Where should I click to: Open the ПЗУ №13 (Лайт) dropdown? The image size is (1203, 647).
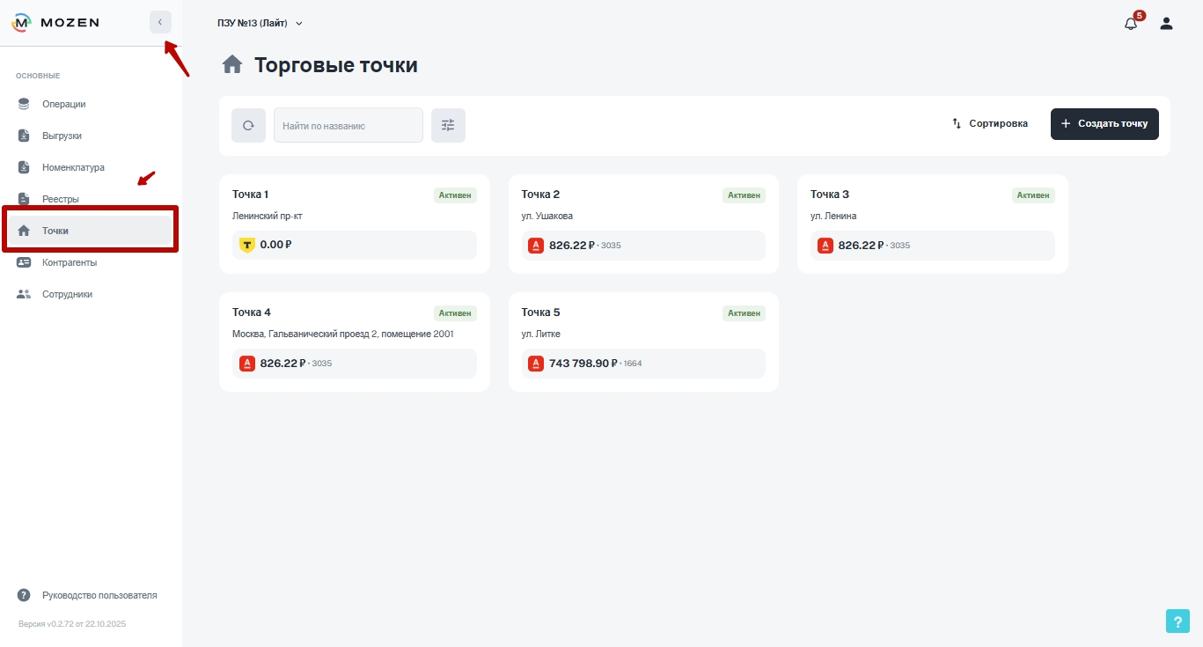[260, 23]
